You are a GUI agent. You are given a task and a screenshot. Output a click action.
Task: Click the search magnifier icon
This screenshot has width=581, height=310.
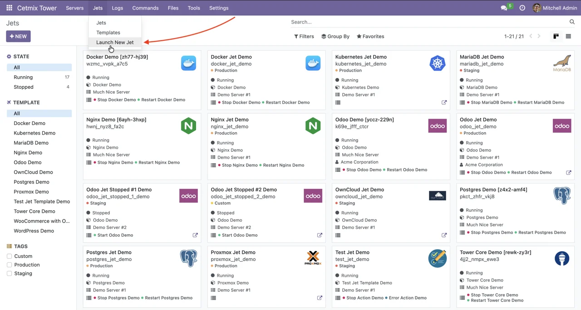[x=572, y=22]
